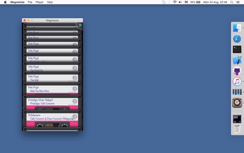Open Xcode from the dock
This screenshot has height=153, width=244.
237,60
